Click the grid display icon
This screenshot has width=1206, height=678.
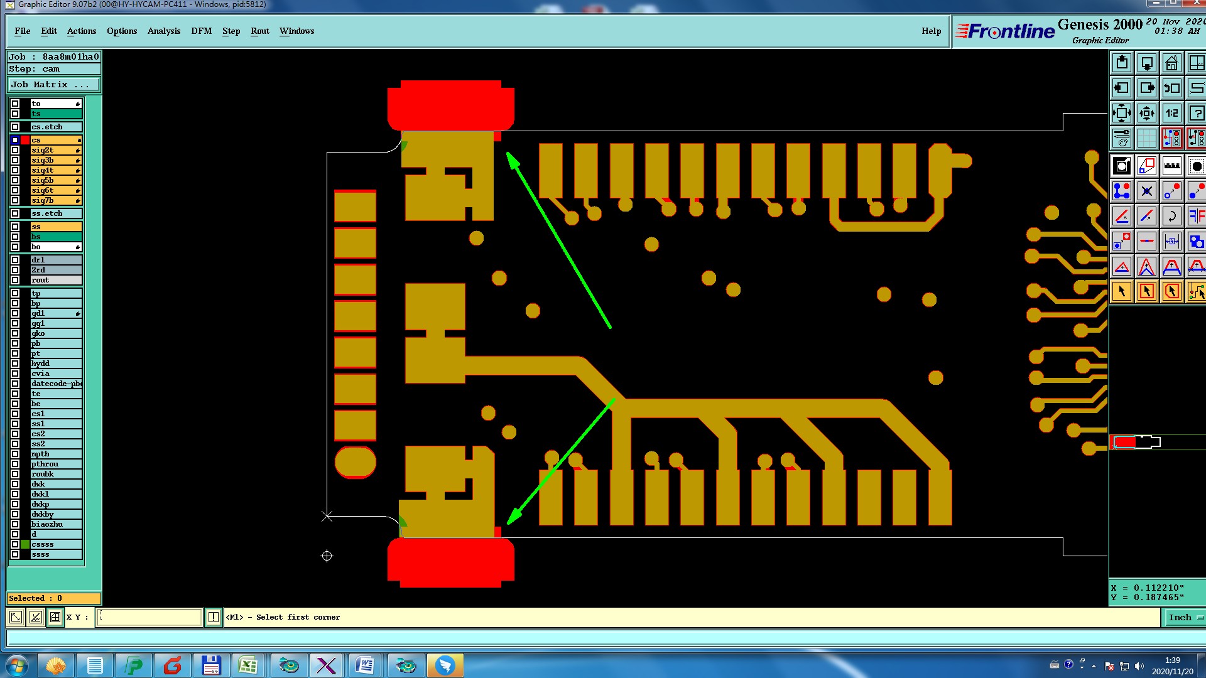(x=1146, y=138)
